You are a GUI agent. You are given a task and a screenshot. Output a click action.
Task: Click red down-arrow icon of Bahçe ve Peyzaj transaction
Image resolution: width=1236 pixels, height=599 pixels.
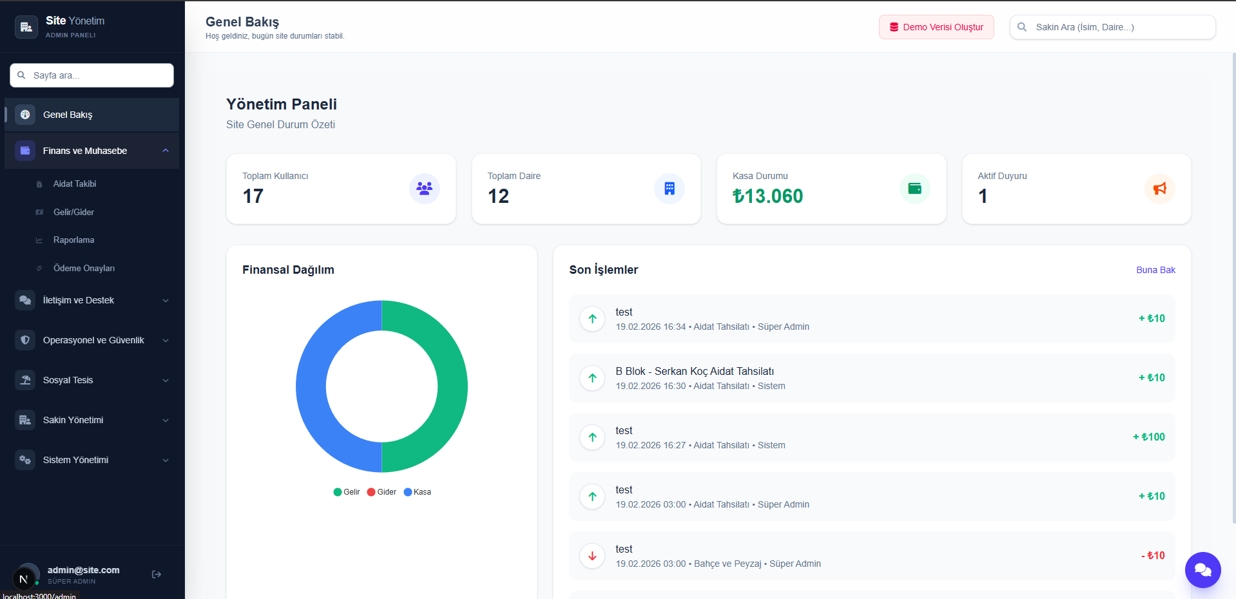592,556
